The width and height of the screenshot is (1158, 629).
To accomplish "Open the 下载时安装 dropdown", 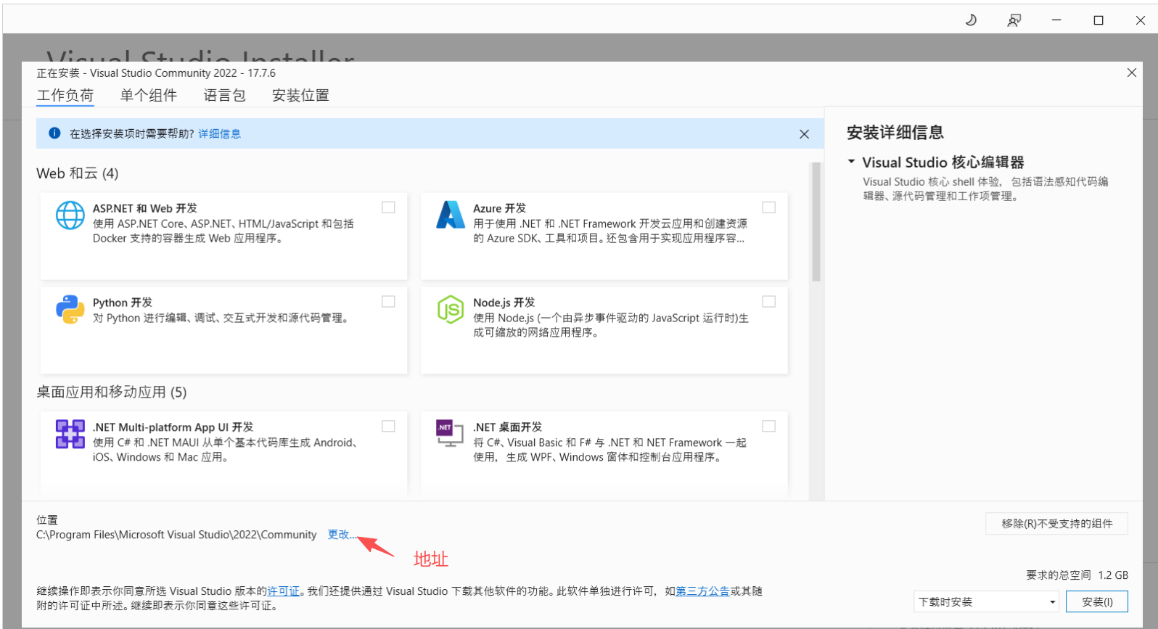I will [x=987, y=602].
